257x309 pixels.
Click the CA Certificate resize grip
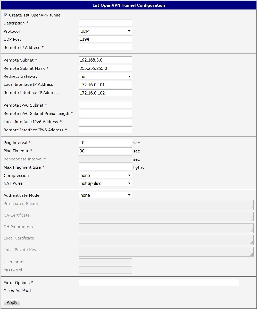pos(252,220)
